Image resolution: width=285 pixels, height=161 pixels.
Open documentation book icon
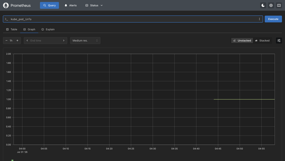[279, 6]
